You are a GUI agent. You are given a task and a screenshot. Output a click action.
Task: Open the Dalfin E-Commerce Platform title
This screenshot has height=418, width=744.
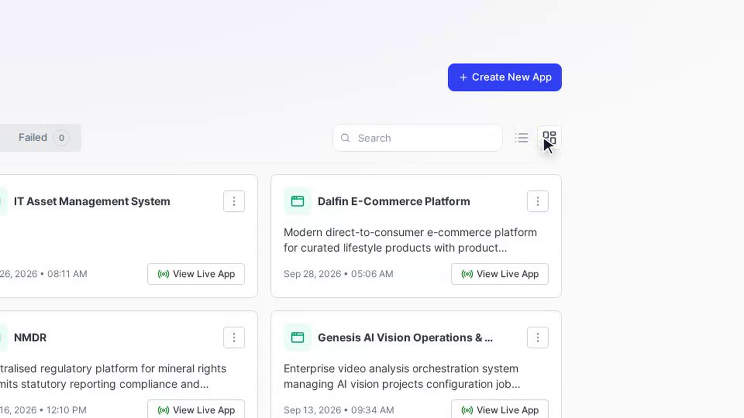coord(394,201)
